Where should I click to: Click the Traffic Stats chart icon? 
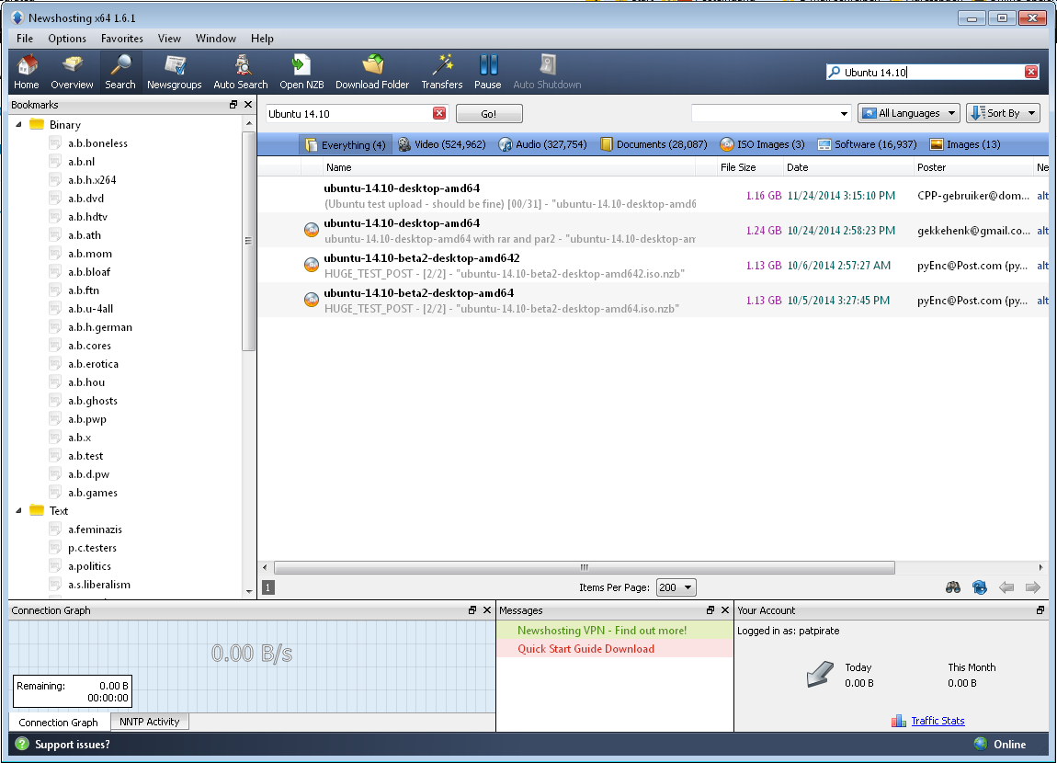pos(899,721)
